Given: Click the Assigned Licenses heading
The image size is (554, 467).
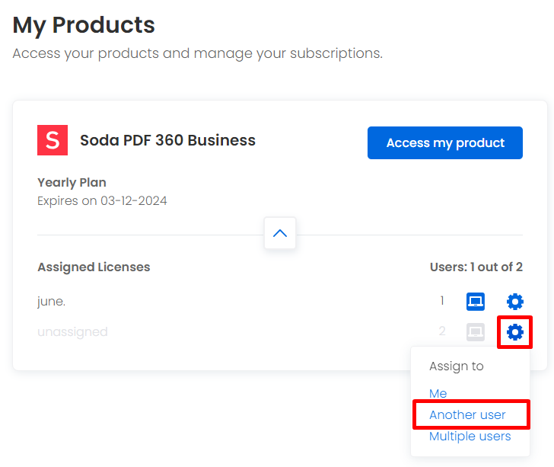Looking at the screenshot, I should (94, 267).
